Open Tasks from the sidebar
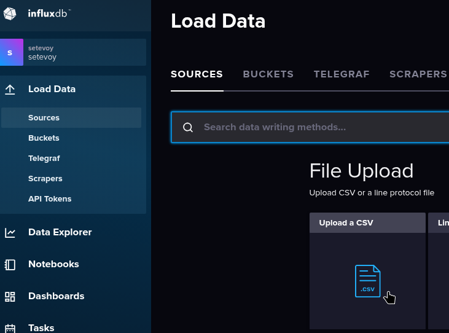449x333 pixels. [x=41, y=328]
